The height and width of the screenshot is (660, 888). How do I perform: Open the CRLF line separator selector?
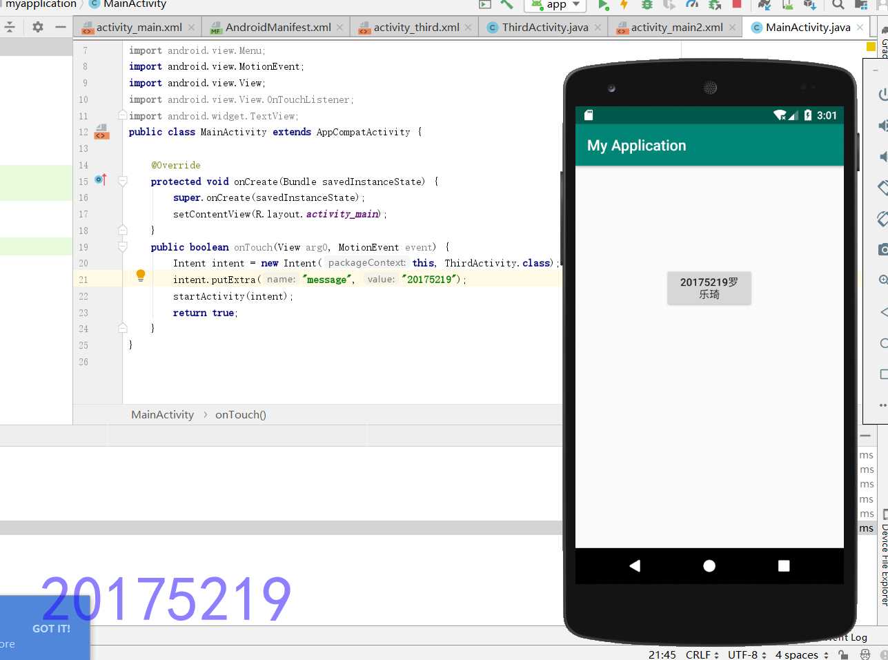(x=702, y=654)
